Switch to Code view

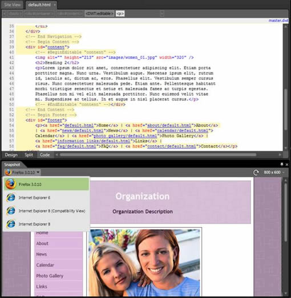45,155
